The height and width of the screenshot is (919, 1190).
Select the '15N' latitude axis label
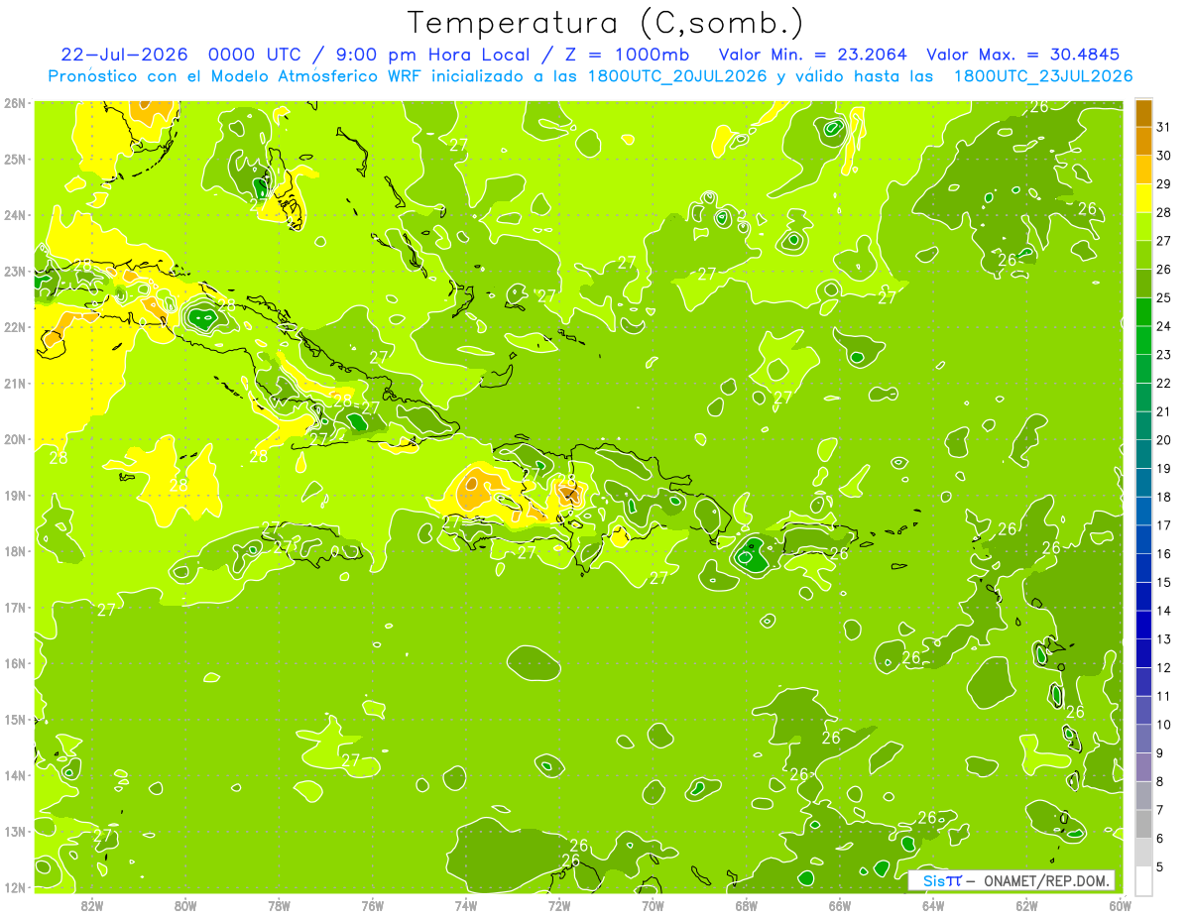point(15,719)
